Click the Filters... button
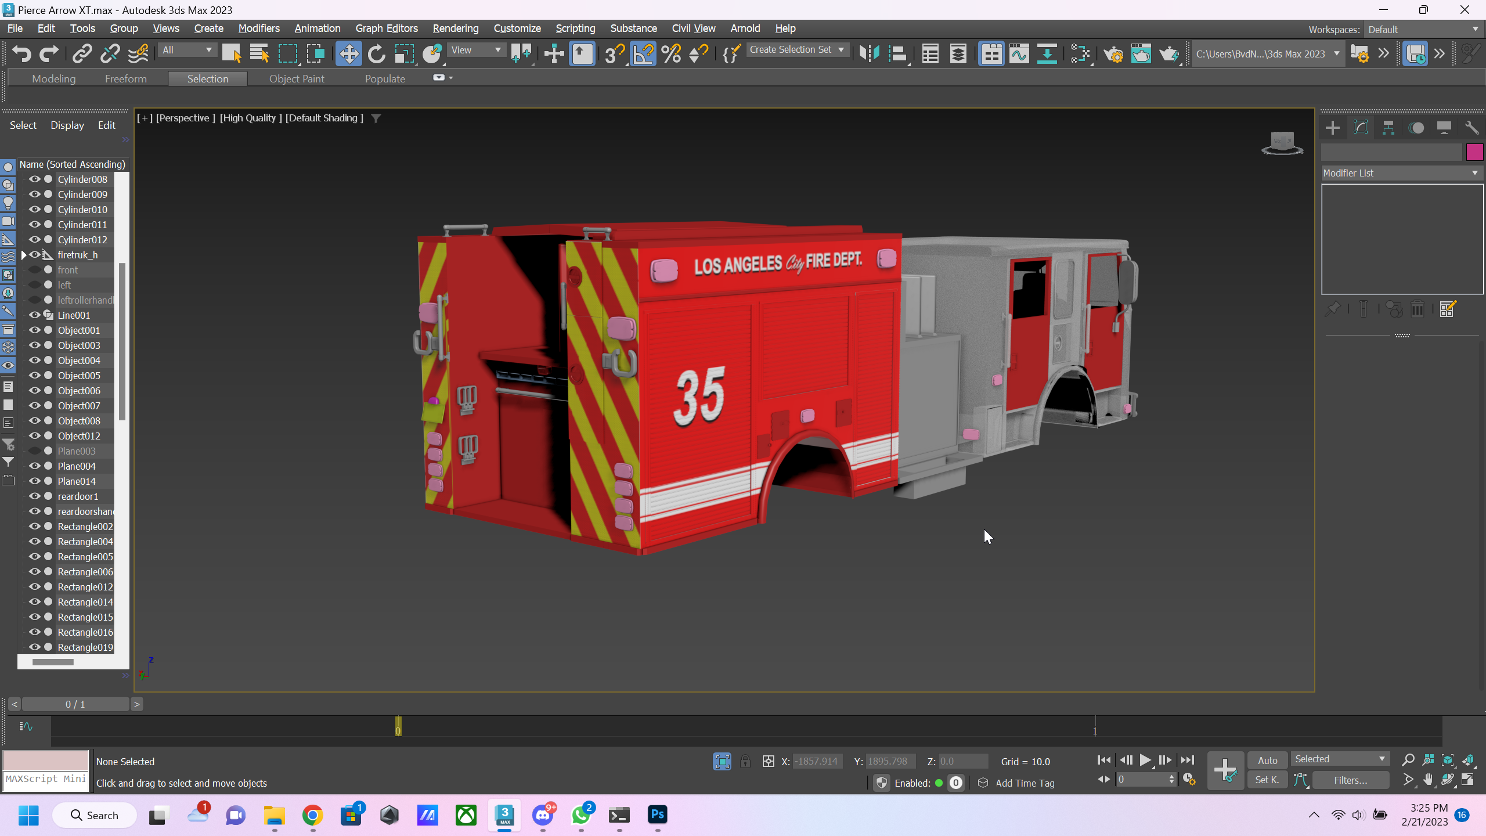Image resolution: width=1486 pixels, height=836 pixels. coord(1350,780)
